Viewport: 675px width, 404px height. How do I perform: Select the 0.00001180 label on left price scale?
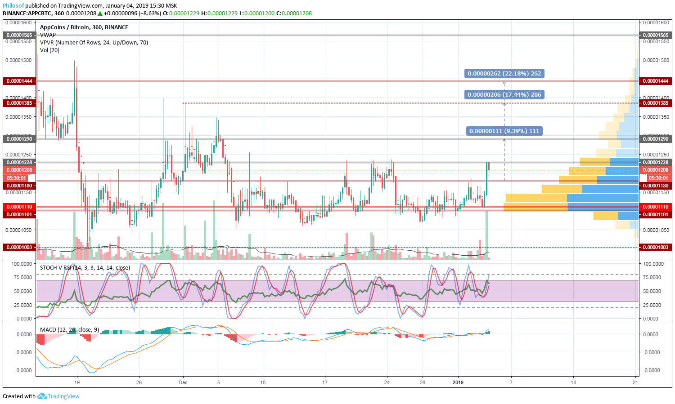pyautogui.click(x=19, y=186)
